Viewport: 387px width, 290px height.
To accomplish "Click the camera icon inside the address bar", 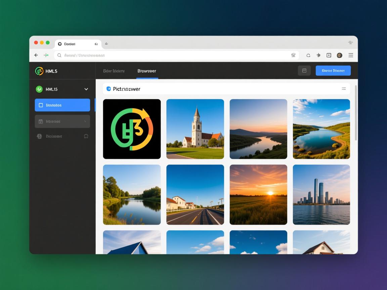I will point(293,55).
